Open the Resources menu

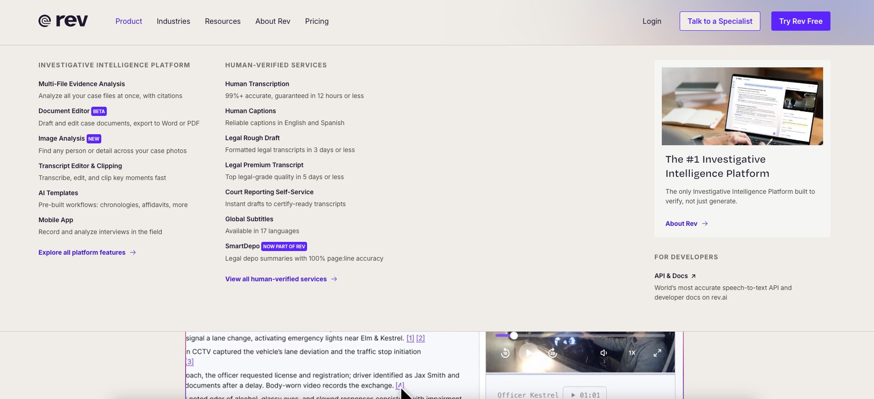(x=223, y=21)
